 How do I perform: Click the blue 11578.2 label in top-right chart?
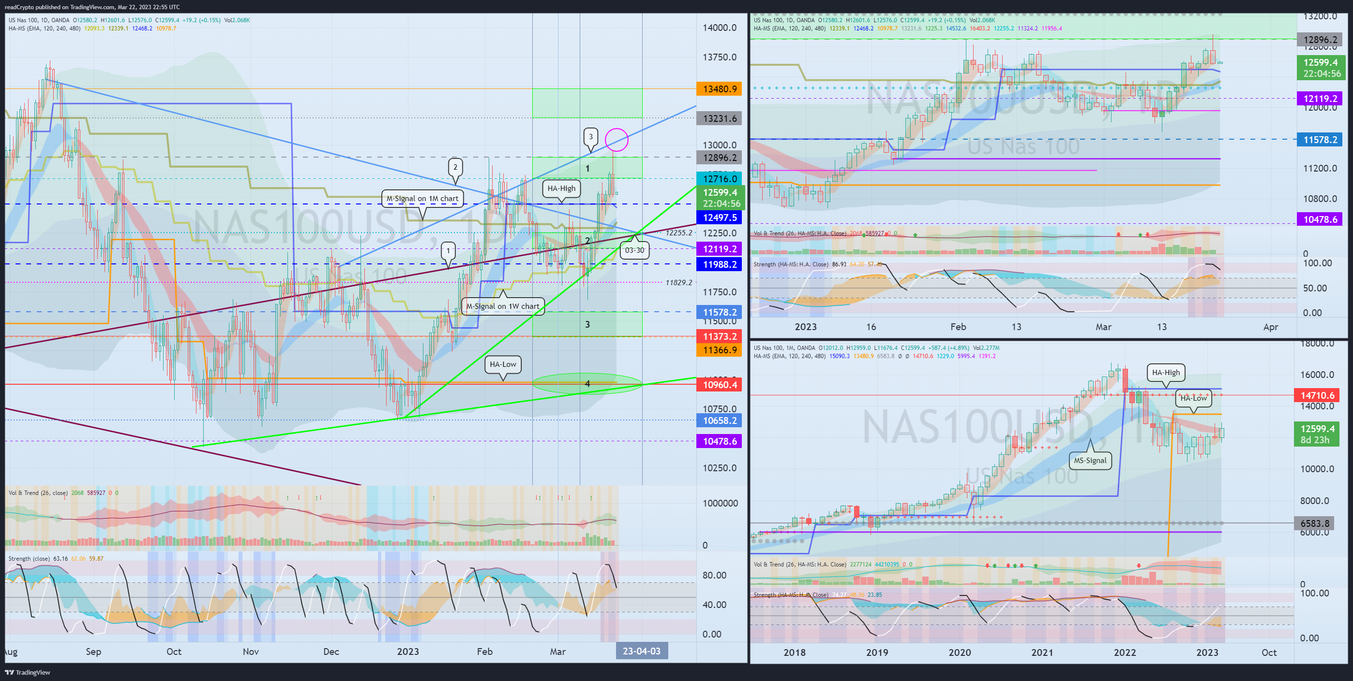click(x=1320, y=140)
